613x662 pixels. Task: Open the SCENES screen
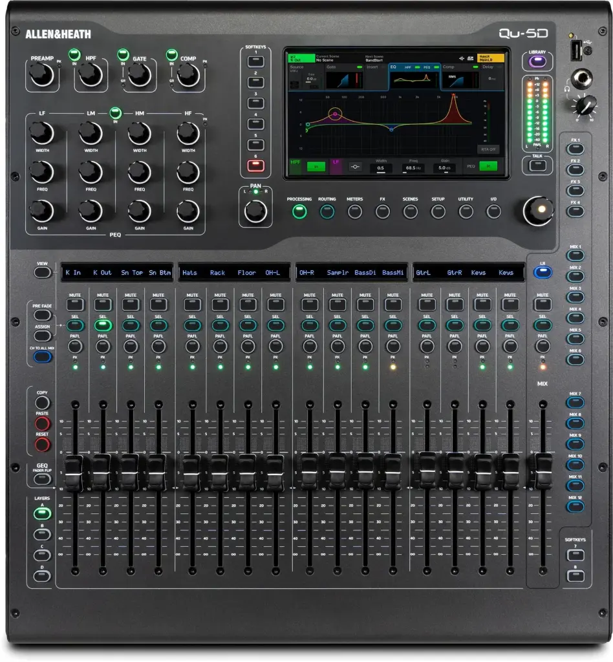point(411,211)
